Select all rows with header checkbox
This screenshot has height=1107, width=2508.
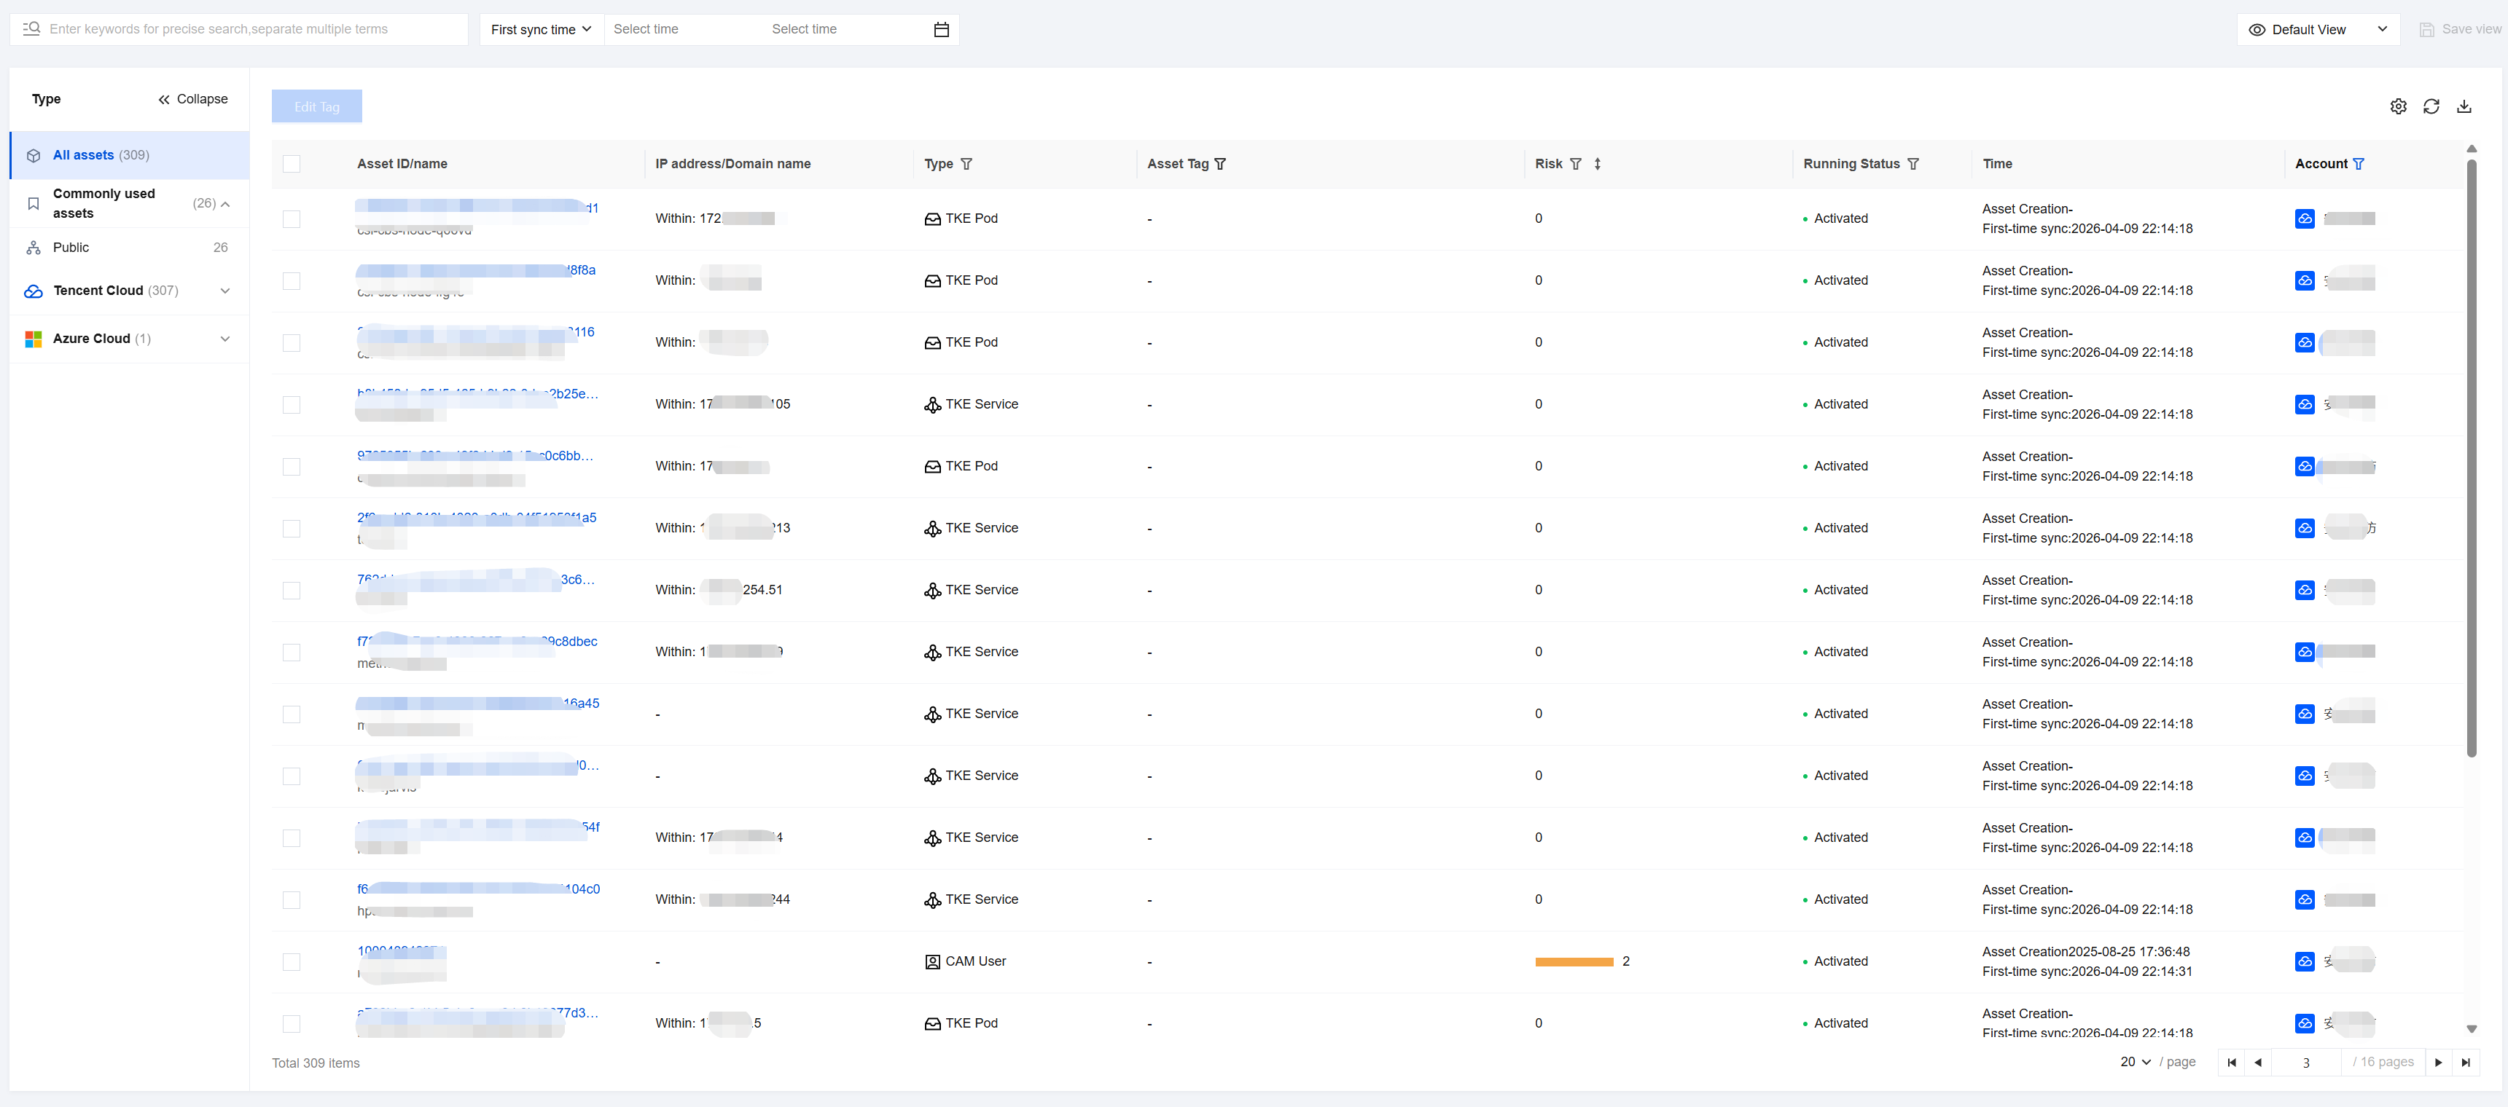pyautogui.click(x=291, y=165)
